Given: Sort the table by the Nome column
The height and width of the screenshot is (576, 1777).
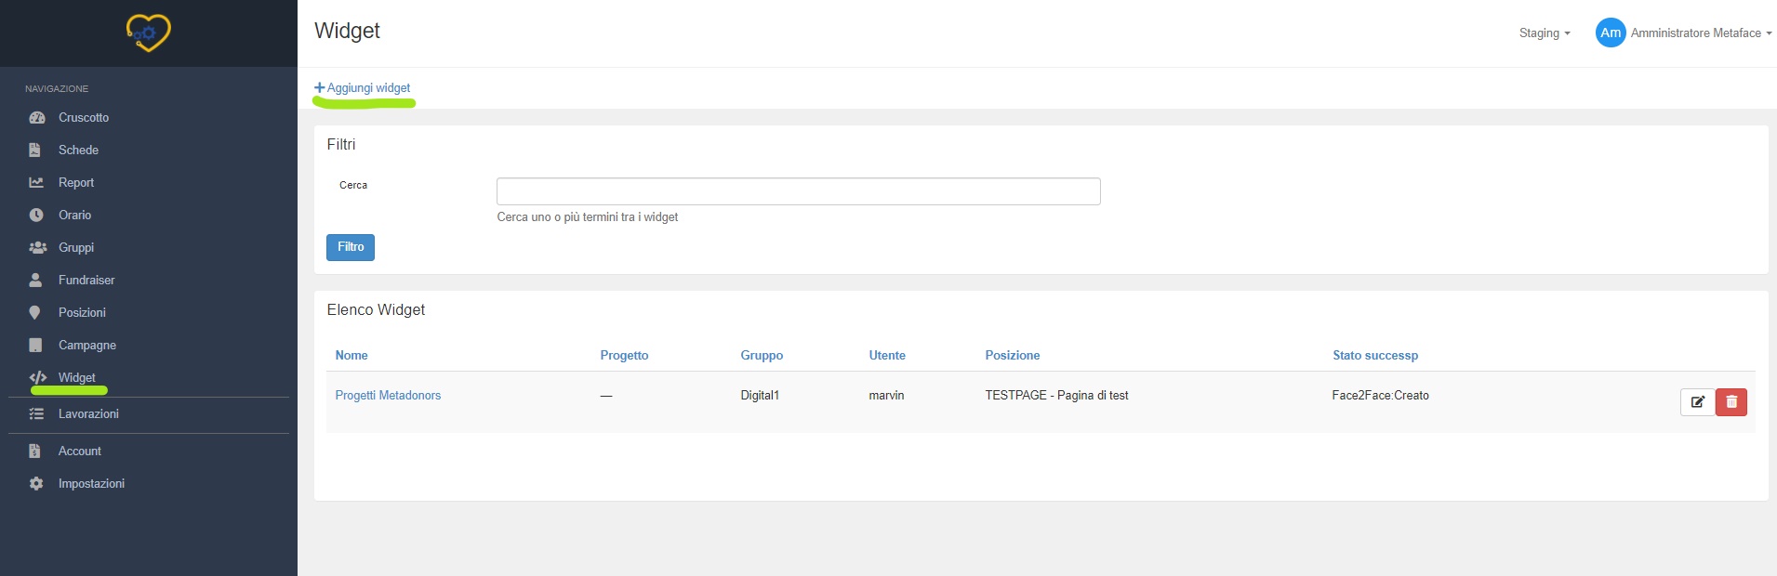Looking at the screenshot, I should coord(351,356).
